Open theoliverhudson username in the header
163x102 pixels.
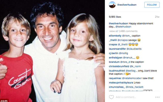pos(127,5)
